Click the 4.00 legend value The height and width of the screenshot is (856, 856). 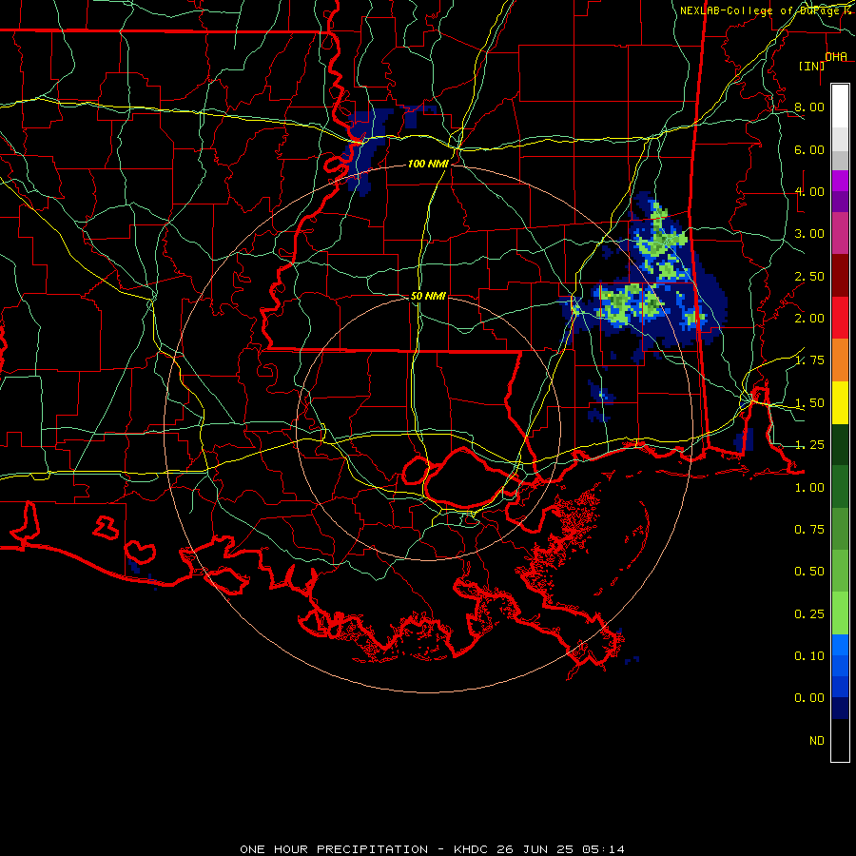pyautogui.click(x=809, y=191)
